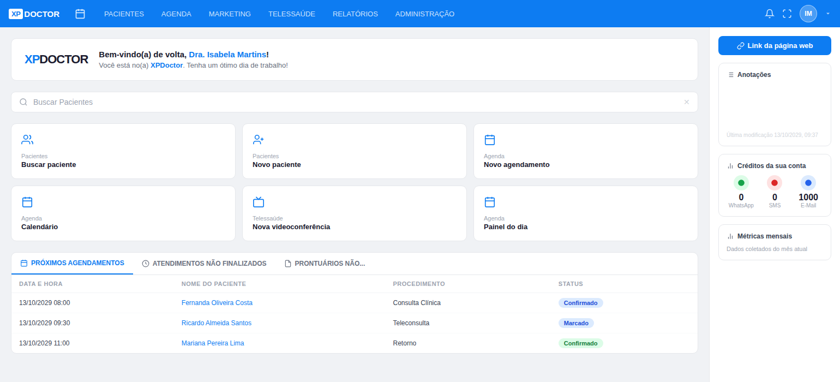This screenshot has height=382, width=840.
Task: Expand the user menu dropdown arrow
Action: click(x=828, y=14)
